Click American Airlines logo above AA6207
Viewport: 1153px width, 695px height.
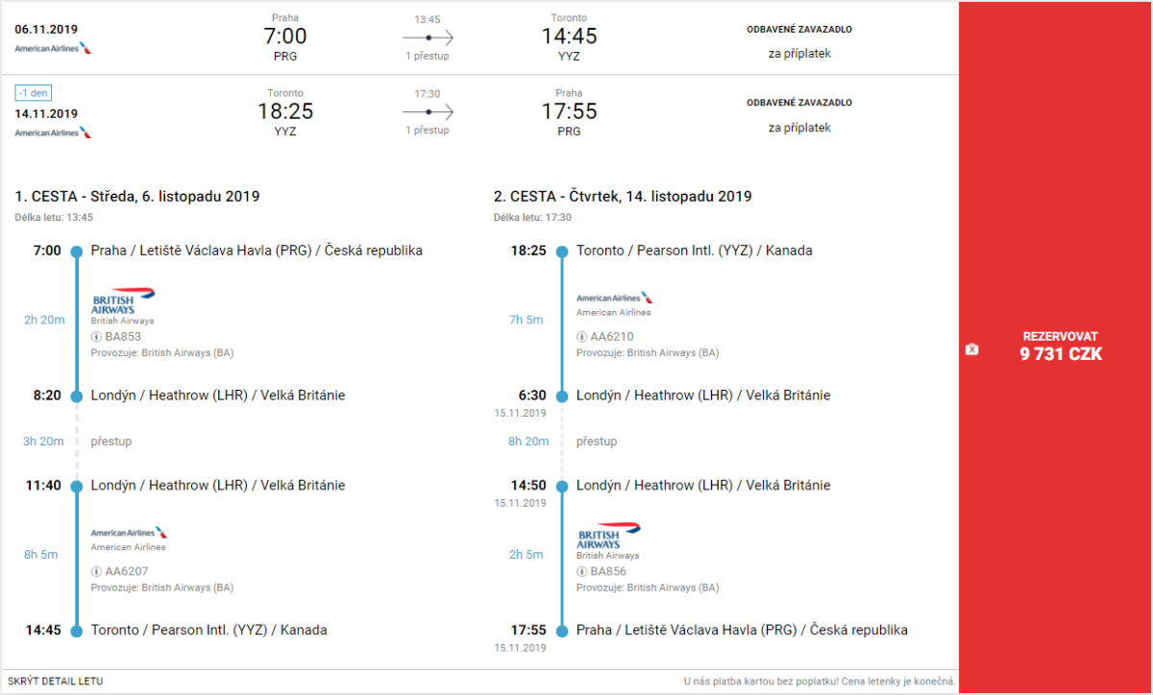(x=129, y=532)
